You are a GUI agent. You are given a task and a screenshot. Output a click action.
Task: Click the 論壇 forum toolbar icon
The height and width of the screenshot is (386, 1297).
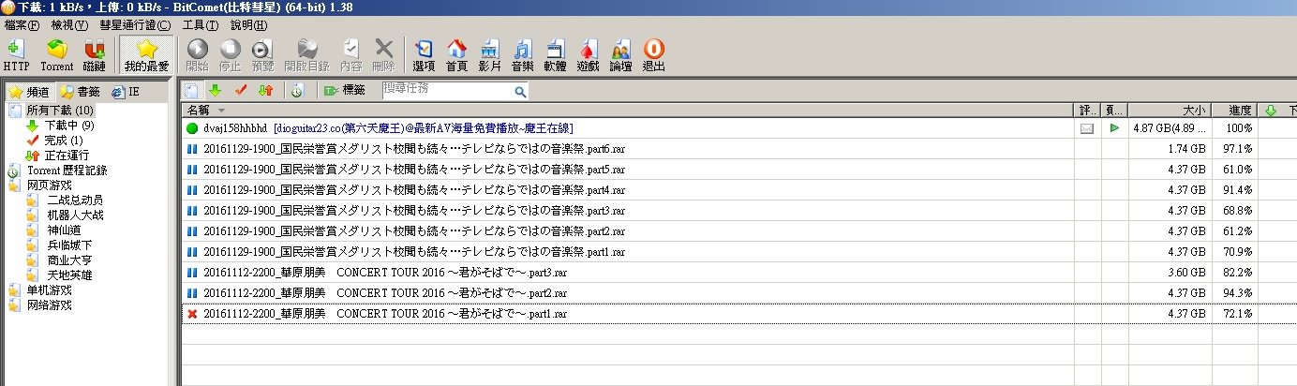620,55
